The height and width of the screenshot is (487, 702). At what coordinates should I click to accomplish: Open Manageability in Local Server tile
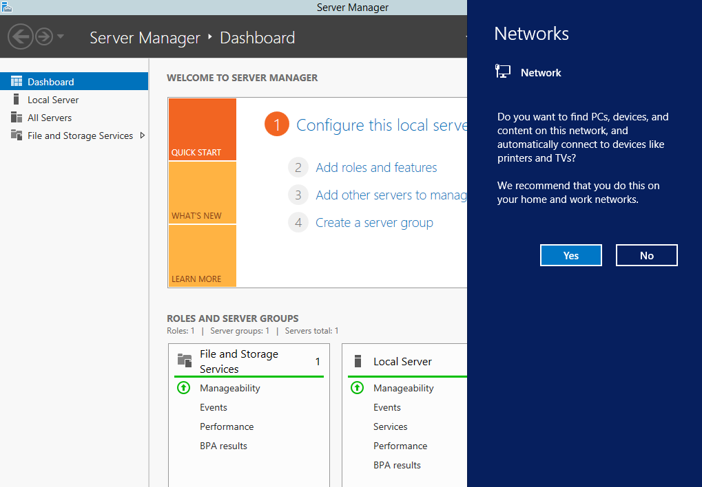tap(404, 388)
